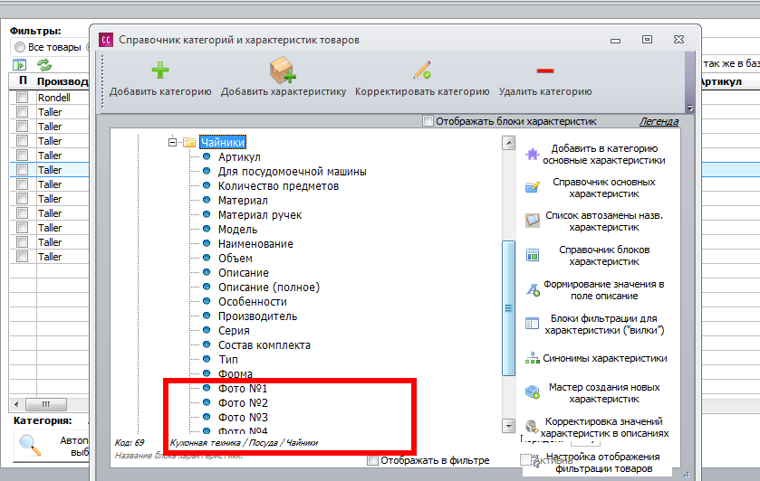760x481 pixels.
Task: Toggle the Активна checkbox near the bottom
Action: point(525,459)
